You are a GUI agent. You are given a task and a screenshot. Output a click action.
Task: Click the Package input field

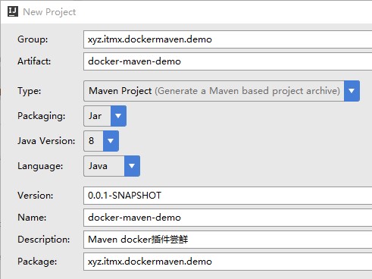(227, 262)
